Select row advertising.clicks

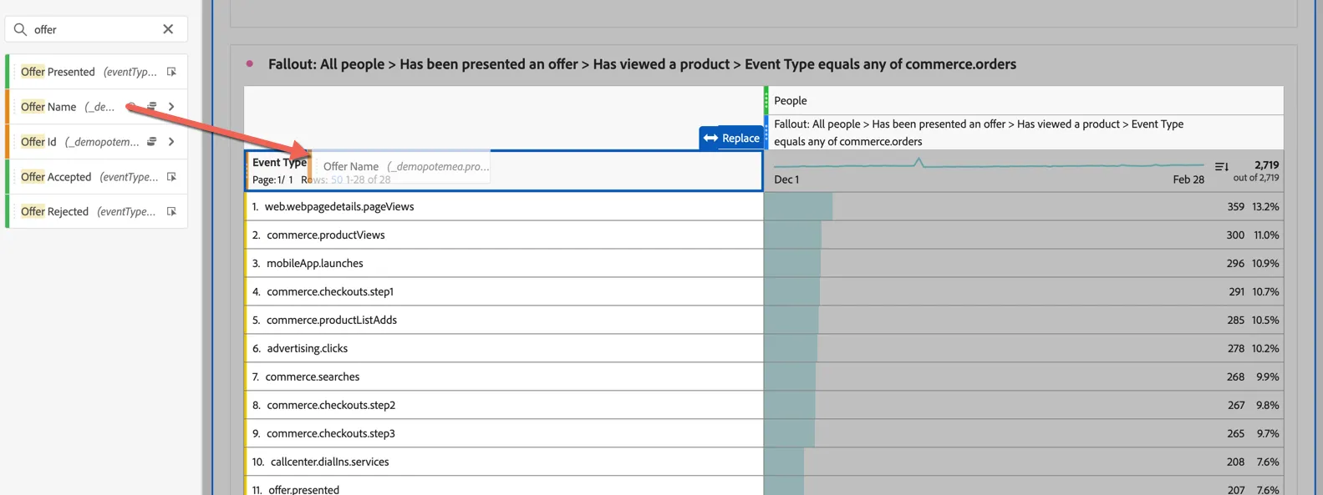tap(504, 348)
